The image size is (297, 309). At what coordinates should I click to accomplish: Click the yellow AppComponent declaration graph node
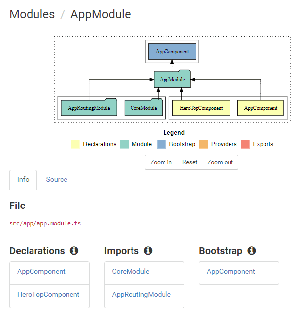point(261,108)
